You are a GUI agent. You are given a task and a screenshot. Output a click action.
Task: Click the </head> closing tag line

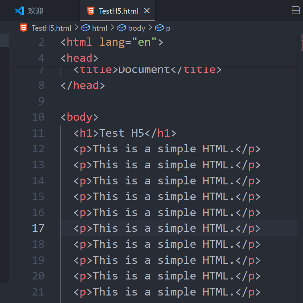83,86
